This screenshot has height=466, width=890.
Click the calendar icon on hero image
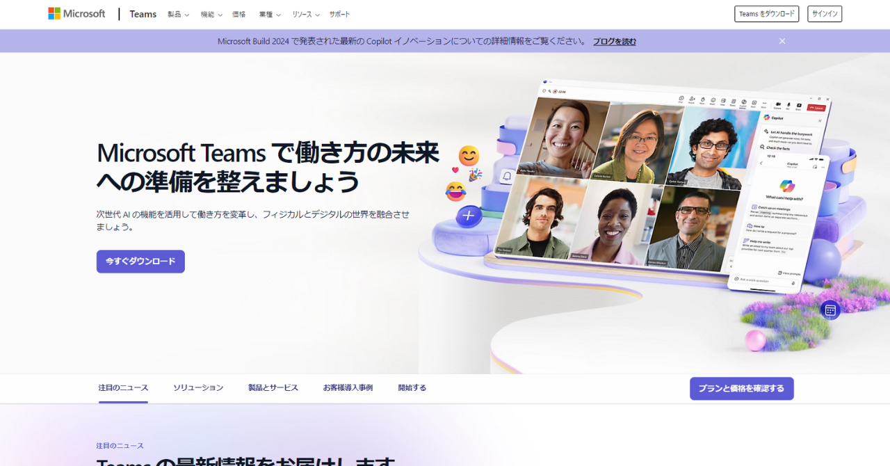tap(830, 310)
